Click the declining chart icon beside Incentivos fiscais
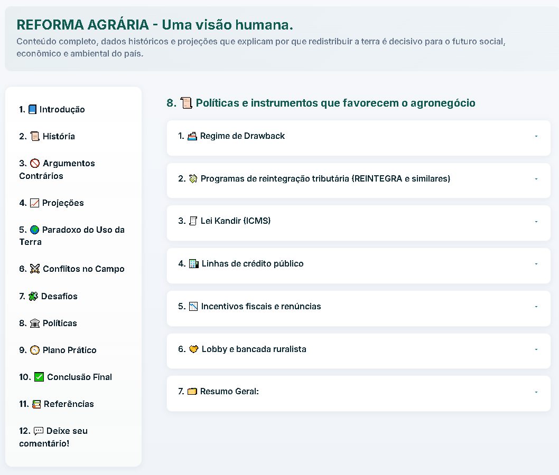 (x=193, y=307)
